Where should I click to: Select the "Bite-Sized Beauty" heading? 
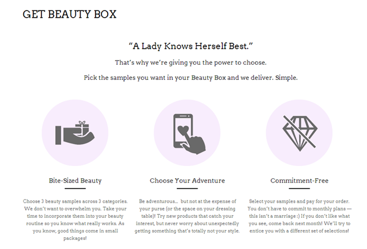click(75, 181)
